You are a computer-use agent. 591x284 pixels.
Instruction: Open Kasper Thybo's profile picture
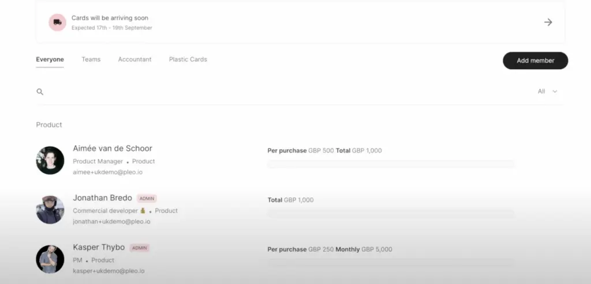click(50, 259)
